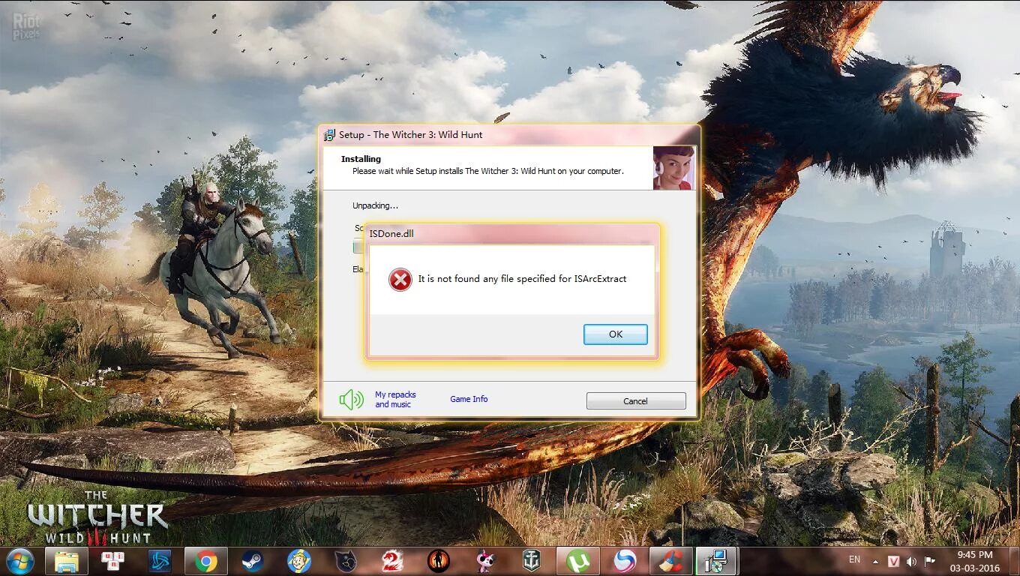Screen dimensions: 1020x576
Task: Switch to CCleaner in the taskbar
Action: click(670, 561)
